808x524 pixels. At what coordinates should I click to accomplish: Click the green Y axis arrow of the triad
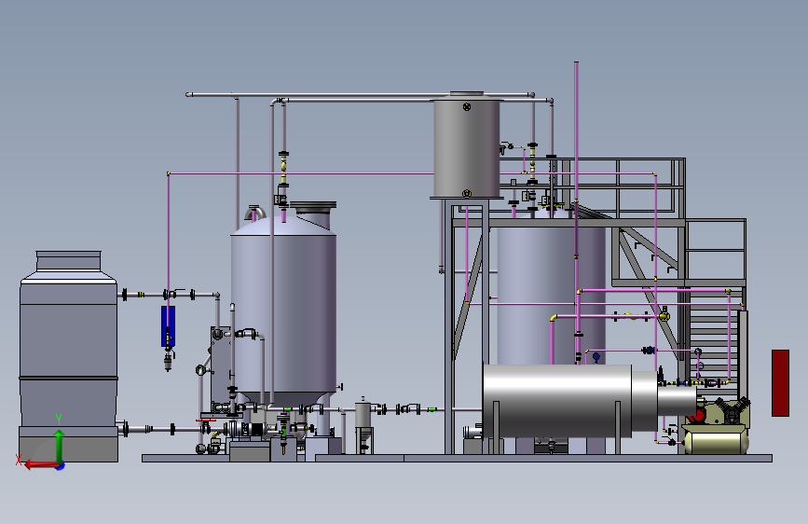point(59,445)
